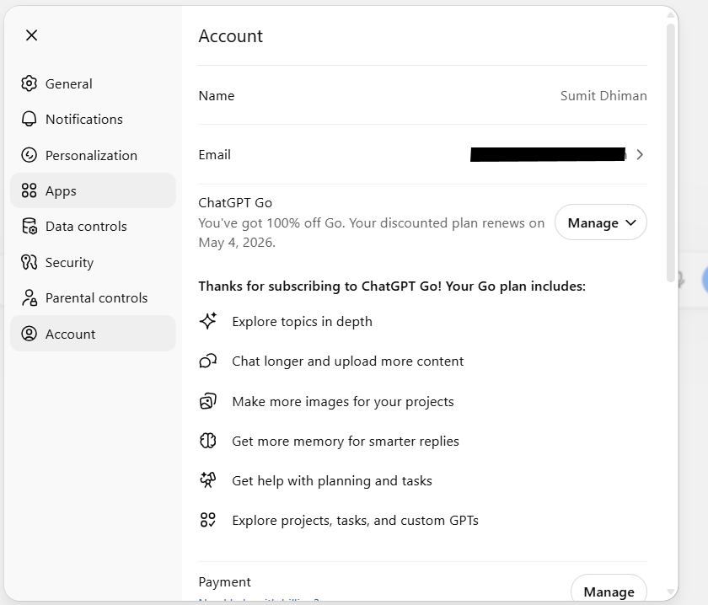Select the Security tab
The width and height of the screenshot is (708, 605).
point(93,262)
